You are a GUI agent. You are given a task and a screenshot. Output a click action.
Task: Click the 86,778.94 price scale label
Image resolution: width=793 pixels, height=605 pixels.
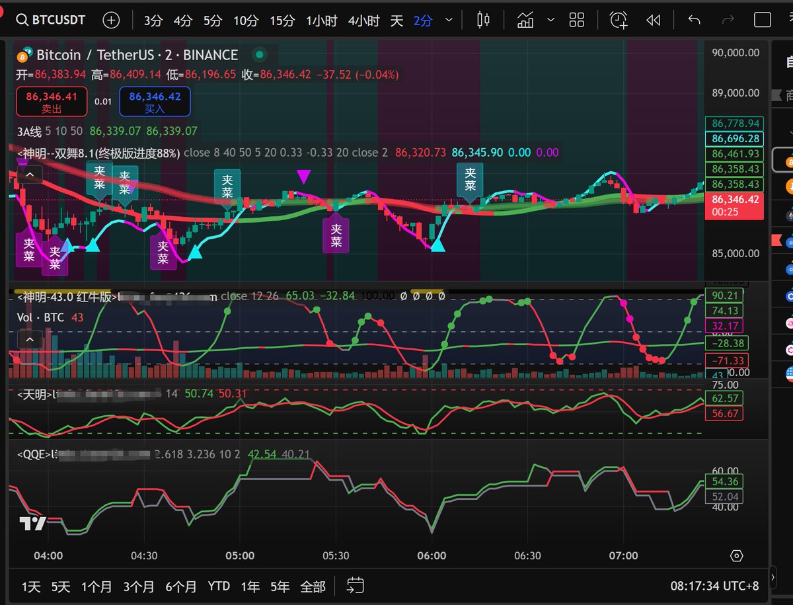(x=735, y=124)
